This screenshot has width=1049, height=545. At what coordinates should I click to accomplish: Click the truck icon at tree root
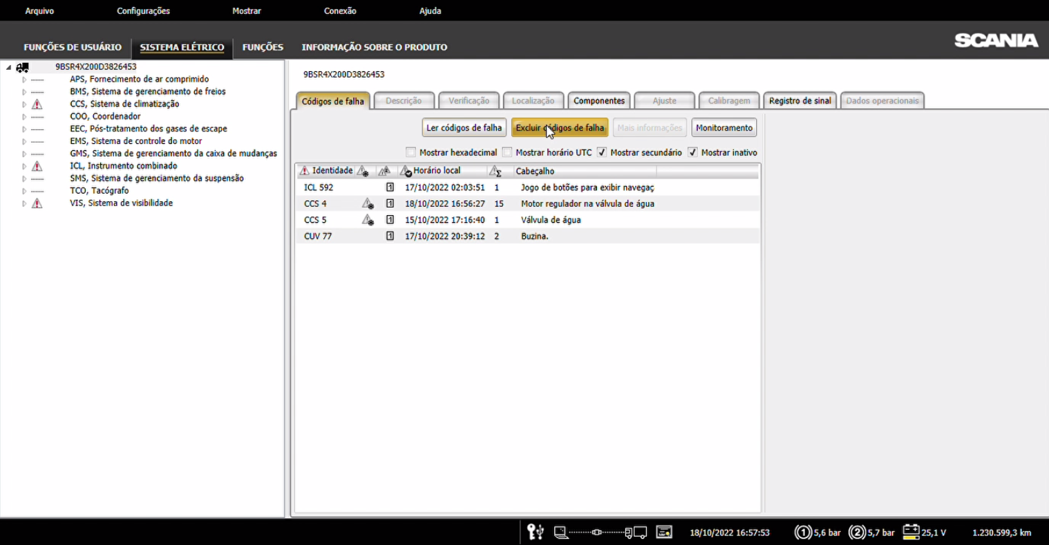[x=23, y=68]
